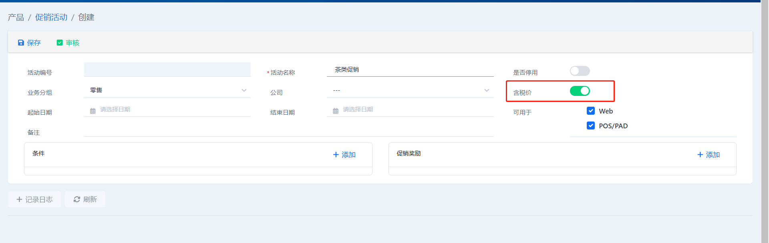Add a condition with 添加 in 条件
The width and height of the screenshot is (769, 243).
click(344, 155)
